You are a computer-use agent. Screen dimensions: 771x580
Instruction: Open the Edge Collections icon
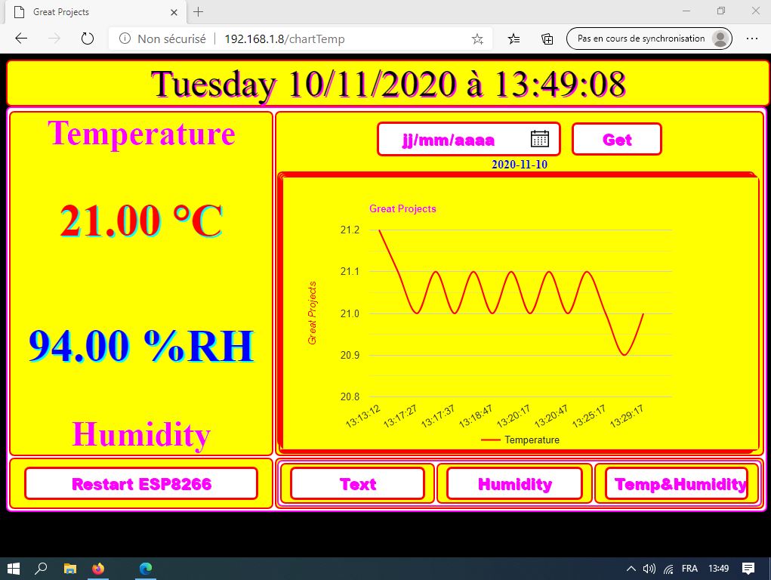[x=546, y=39]
